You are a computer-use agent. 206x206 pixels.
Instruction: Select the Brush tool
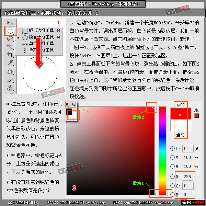[x=10, y=80]
